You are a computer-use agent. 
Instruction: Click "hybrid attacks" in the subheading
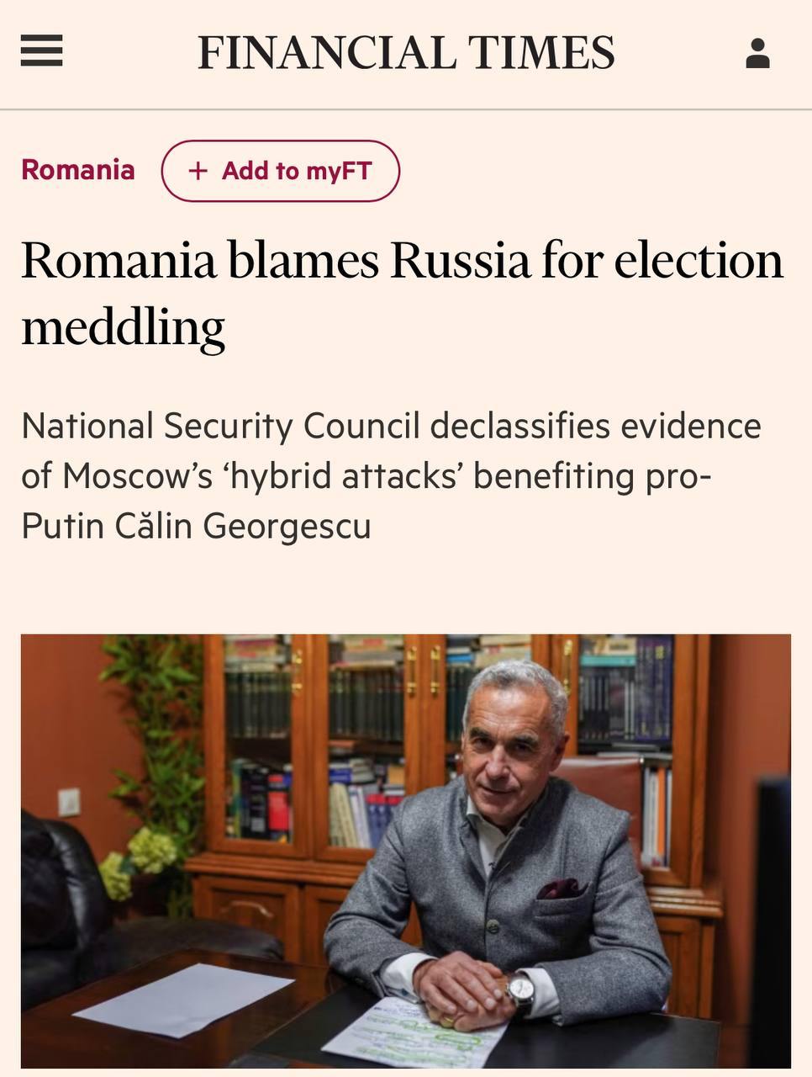point(343,476)
